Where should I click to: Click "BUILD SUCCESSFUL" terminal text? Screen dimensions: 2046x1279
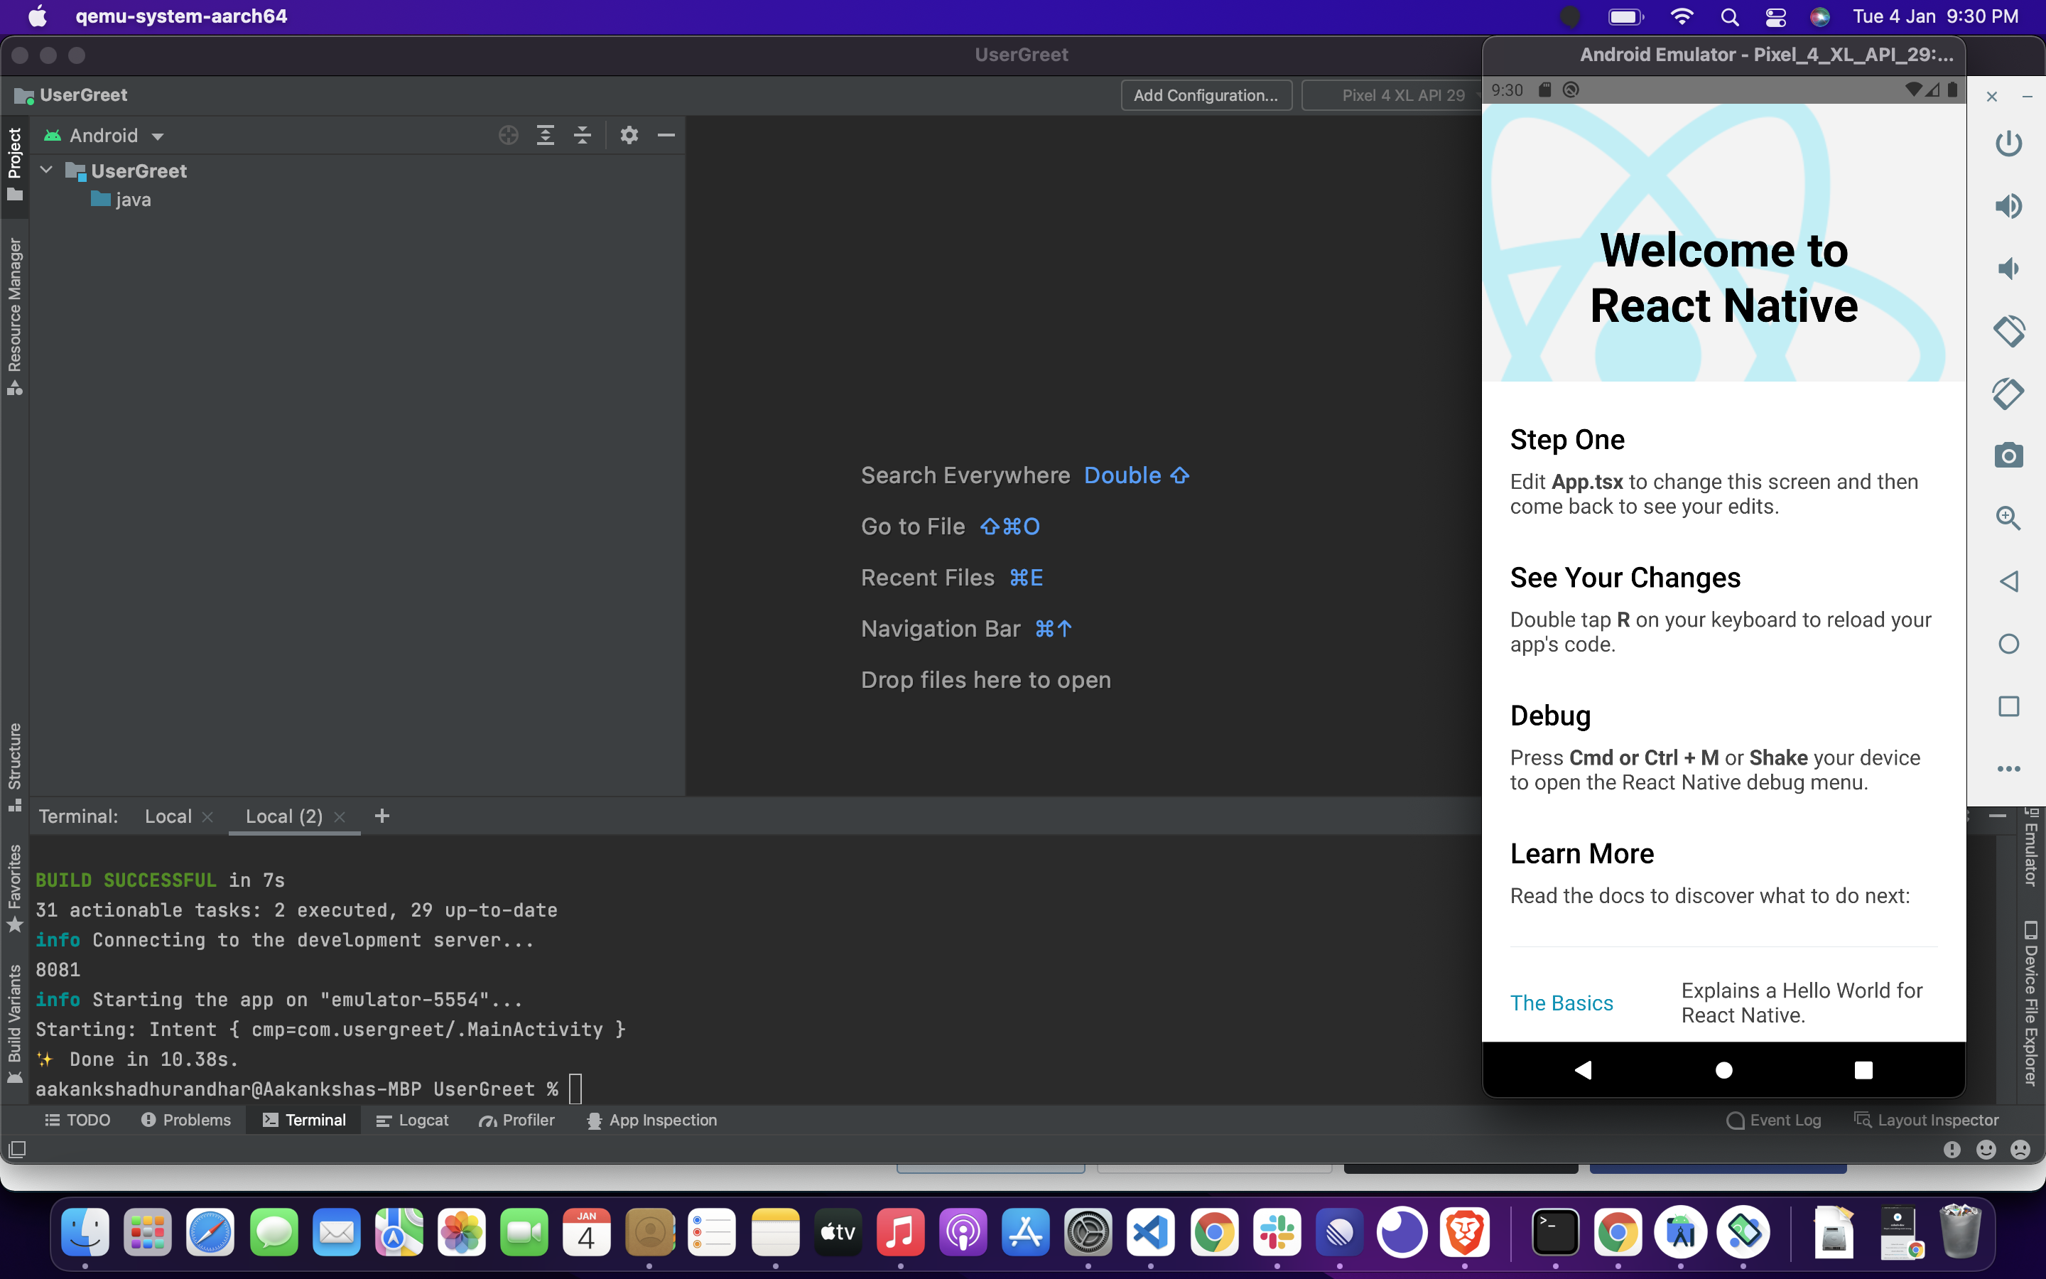coord(126,880)
